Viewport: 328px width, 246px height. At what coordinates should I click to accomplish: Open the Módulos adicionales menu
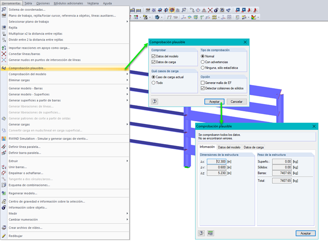click(x=68, y=3)
